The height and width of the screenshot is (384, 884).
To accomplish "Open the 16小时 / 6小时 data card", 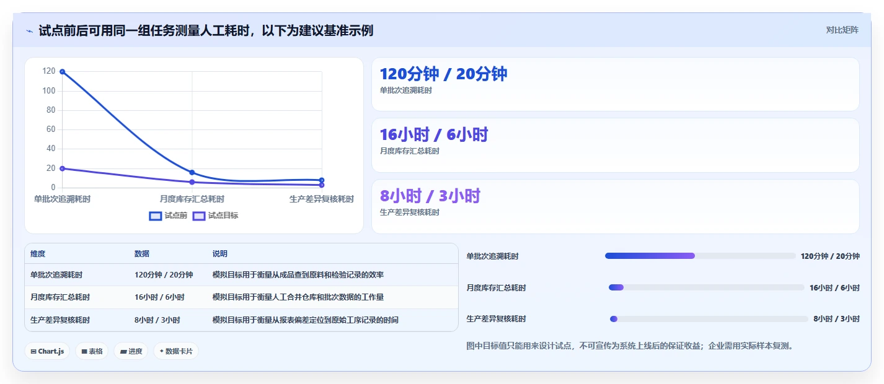I will [x=615, y=145].
